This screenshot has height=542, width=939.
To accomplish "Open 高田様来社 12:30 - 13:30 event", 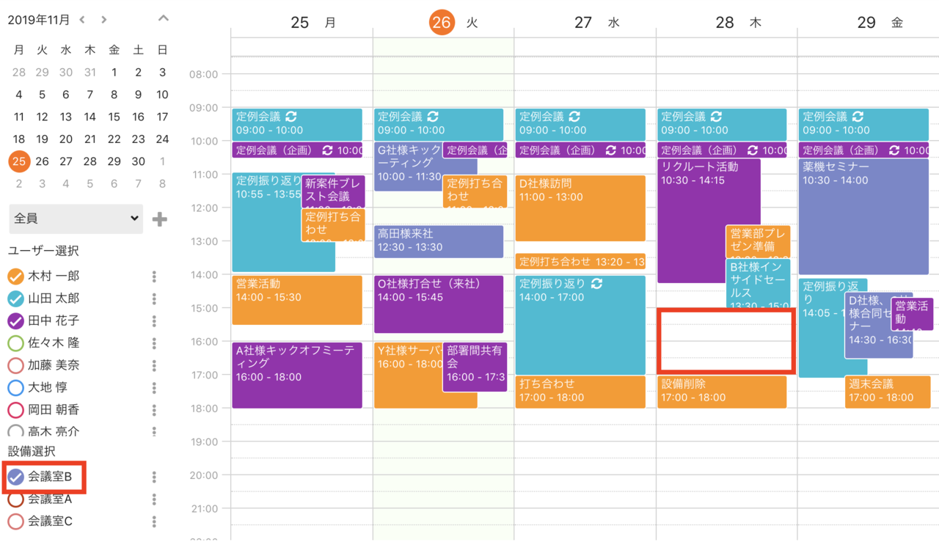I will pyautogui.click(x=439, y=241).
